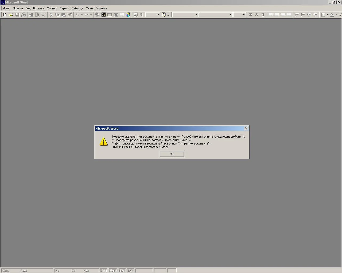Image resolution: width=342 pixels, height=273 pixels.
Task: Toggle right text alignment
Action: 283,15
